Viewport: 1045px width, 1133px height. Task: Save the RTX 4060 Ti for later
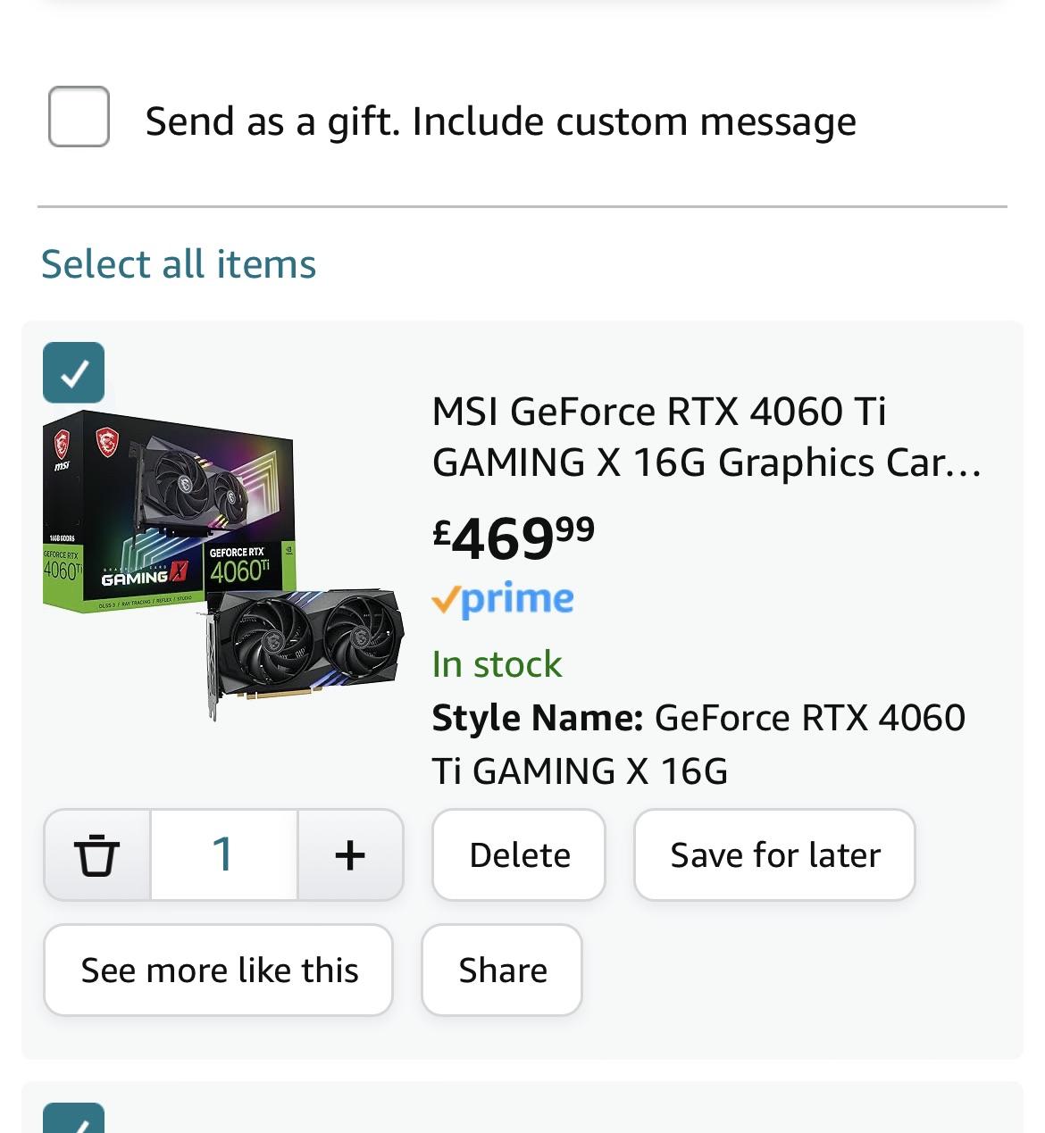tap(774, 854)
